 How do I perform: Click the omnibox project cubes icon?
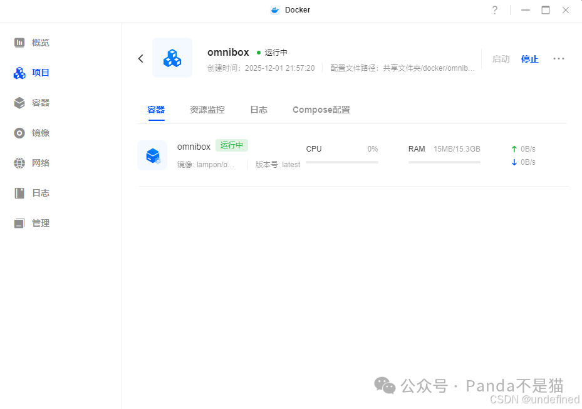[x=172, y=58]
